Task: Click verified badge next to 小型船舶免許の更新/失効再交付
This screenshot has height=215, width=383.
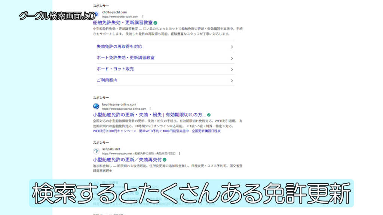Action: (165, 160)
